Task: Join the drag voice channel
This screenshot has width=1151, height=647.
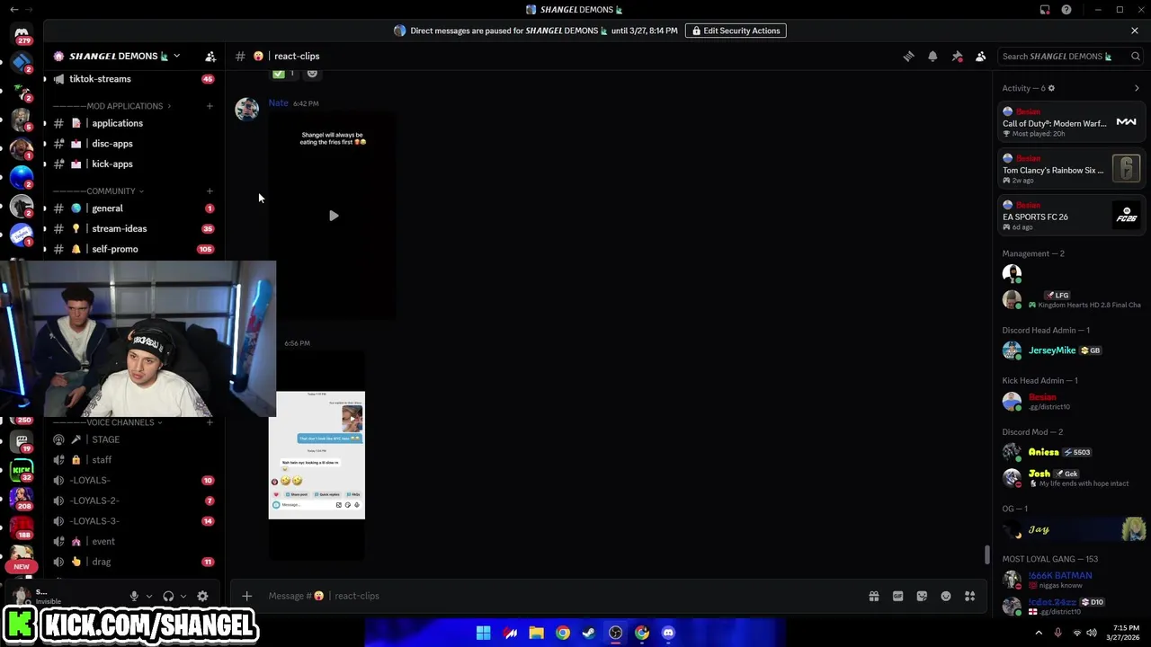Action: point(132,562)
